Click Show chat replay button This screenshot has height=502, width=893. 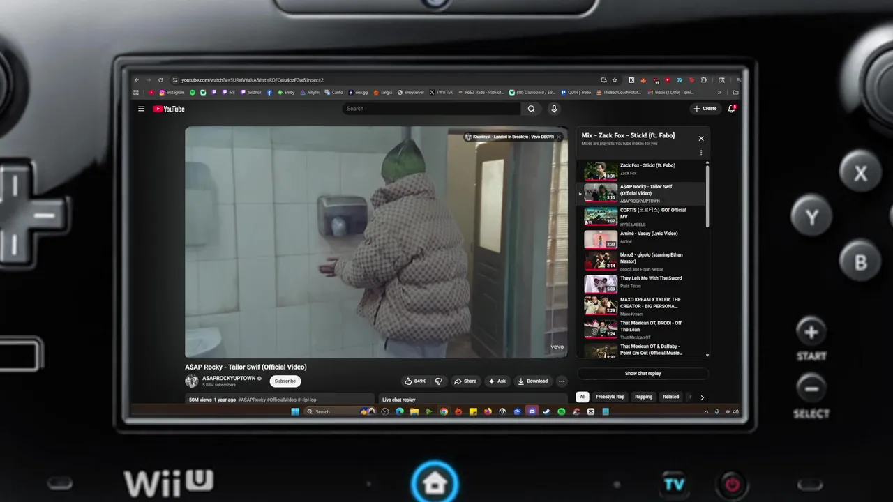643,374
